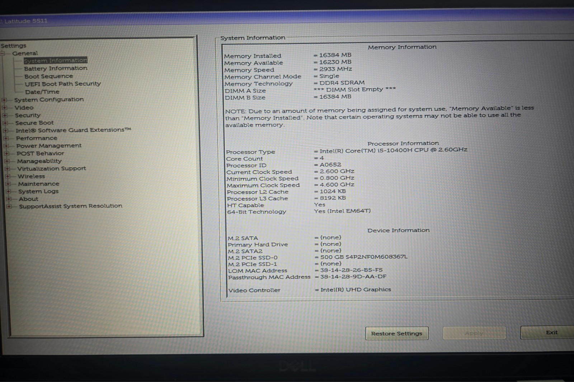
Task: Click the DDR4 SDRAM memory technology value
Action: pos(342,83)
